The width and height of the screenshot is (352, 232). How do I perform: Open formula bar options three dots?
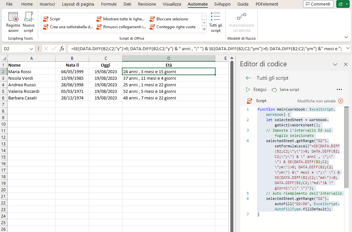38,49
